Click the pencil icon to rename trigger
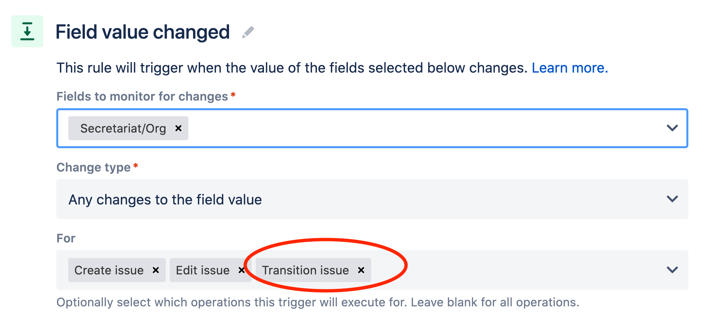Viewport: 709px width, 329px height. (248, 32)
